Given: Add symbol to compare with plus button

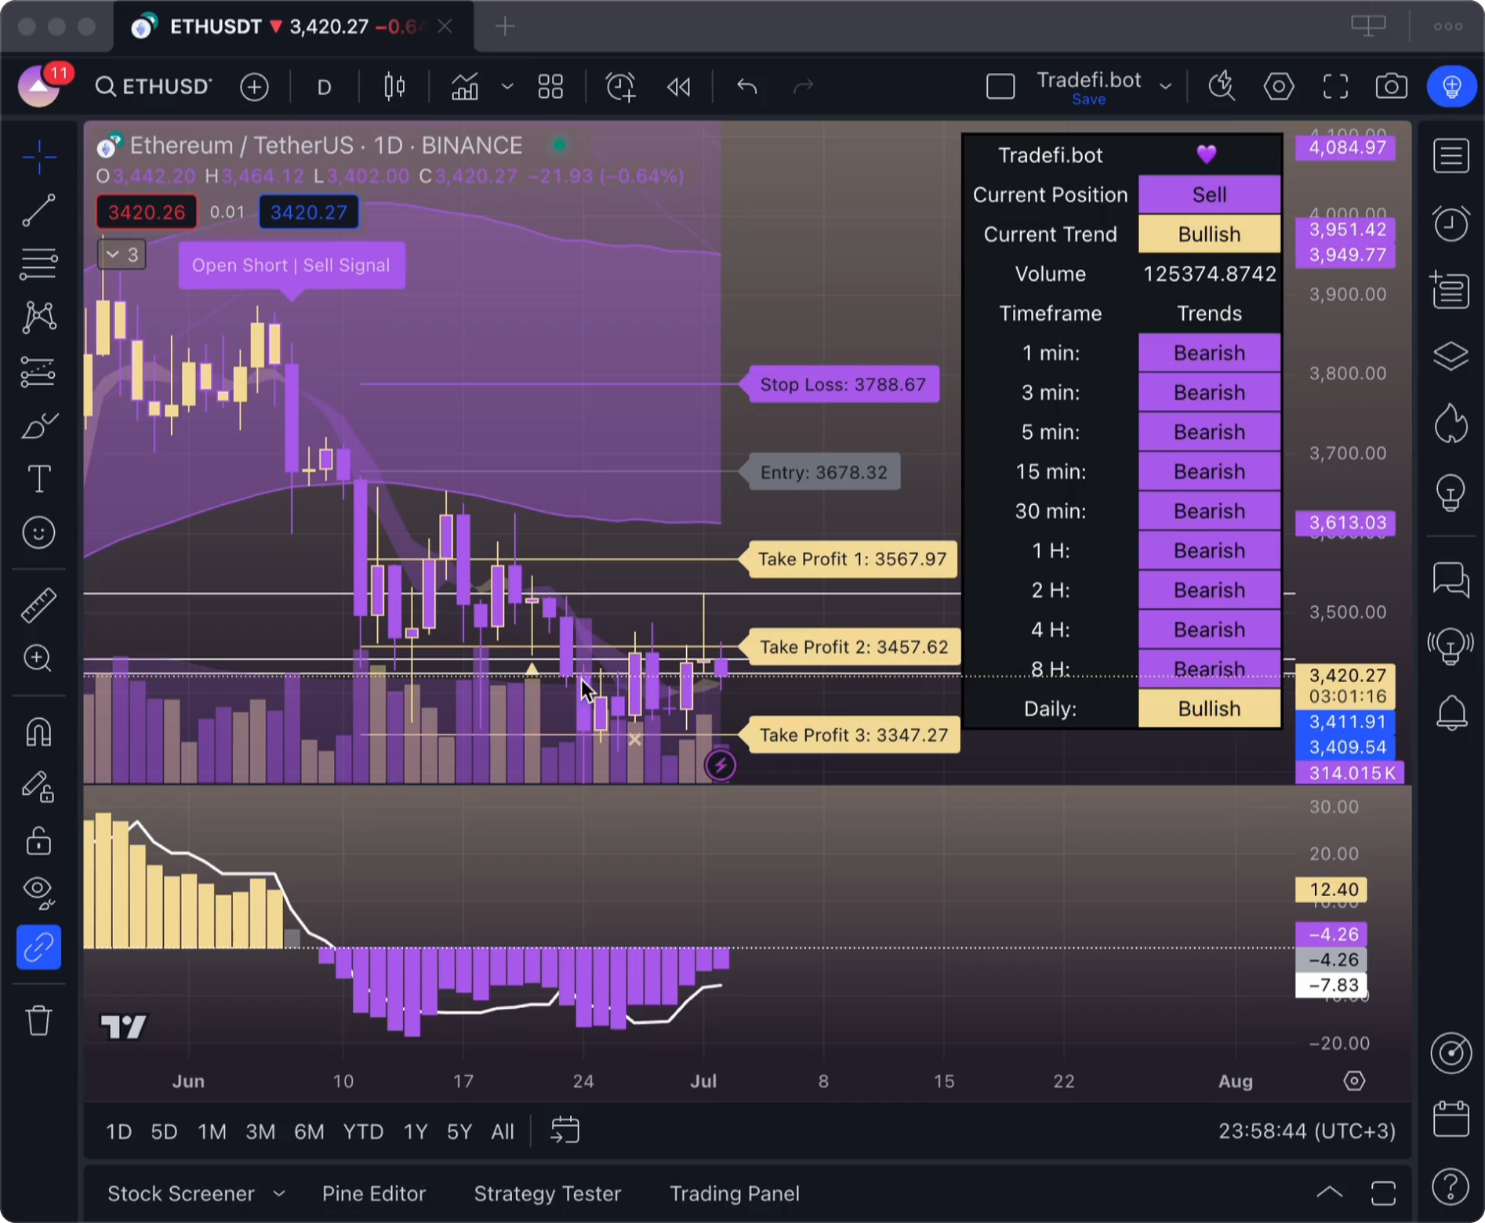Looking at the screenshot, I should pos(254,86).
